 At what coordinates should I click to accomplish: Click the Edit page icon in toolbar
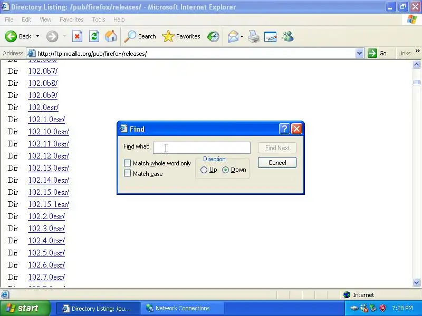(271, 36)
